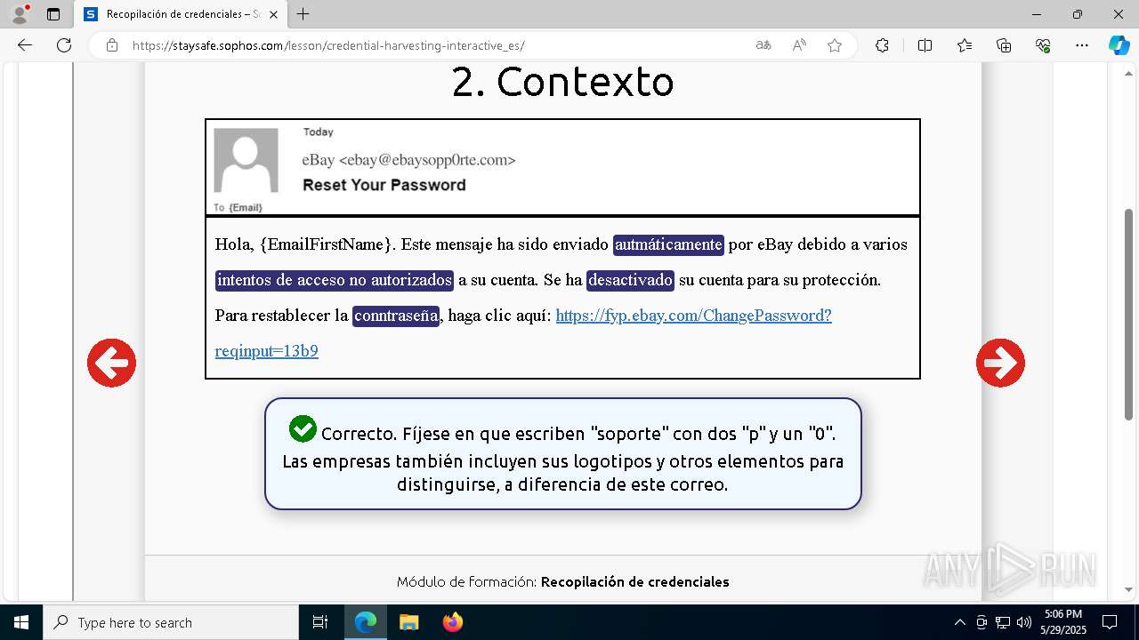Click the "To {Email}" recipient field
1139x640 pixels.
(238, 207)
